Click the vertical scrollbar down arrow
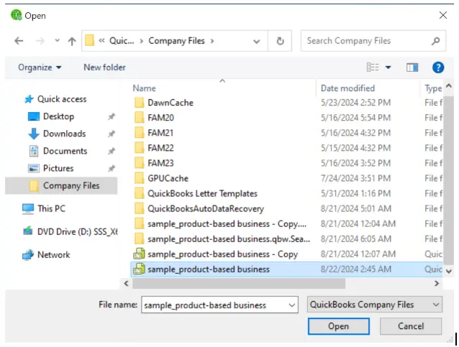The height and width of the screenshot is (347, 459). pyautogui.click(x=448, y=272)
